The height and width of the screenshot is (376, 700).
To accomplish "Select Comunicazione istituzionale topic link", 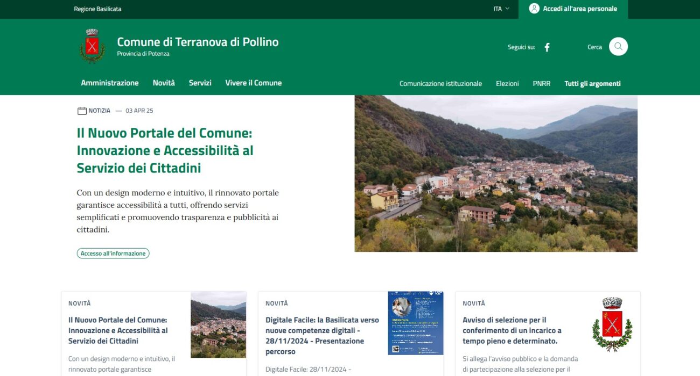I will (x=440, y=83).
